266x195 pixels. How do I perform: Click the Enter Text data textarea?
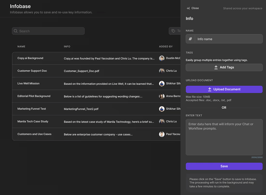(224, 137)
